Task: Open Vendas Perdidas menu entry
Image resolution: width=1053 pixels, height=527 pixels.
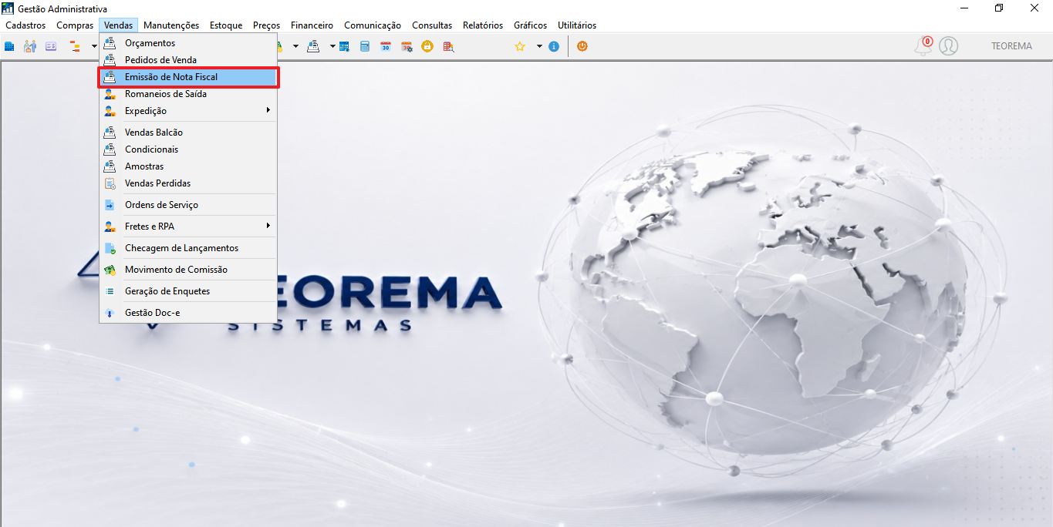Action: [188, 183]
